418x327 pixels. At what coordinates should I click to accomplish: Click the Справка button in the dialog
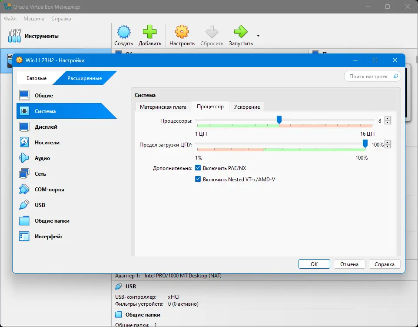coord(385,264)
